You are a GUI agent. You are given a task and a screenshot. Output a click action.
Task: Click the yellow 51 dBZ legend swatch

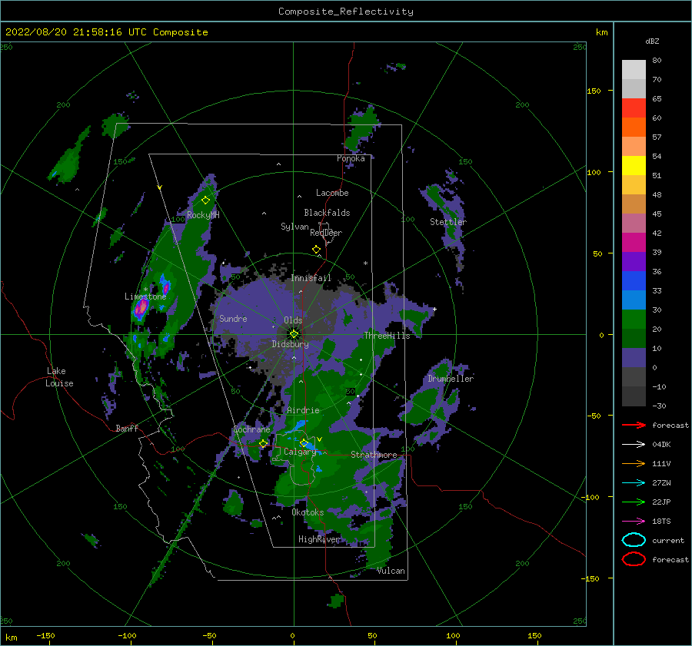click(x=634, y=165)
